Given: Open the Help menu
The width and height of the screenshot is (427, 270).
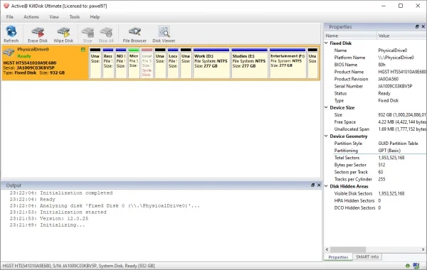Looking at the screenshot, I should point(95,17).
